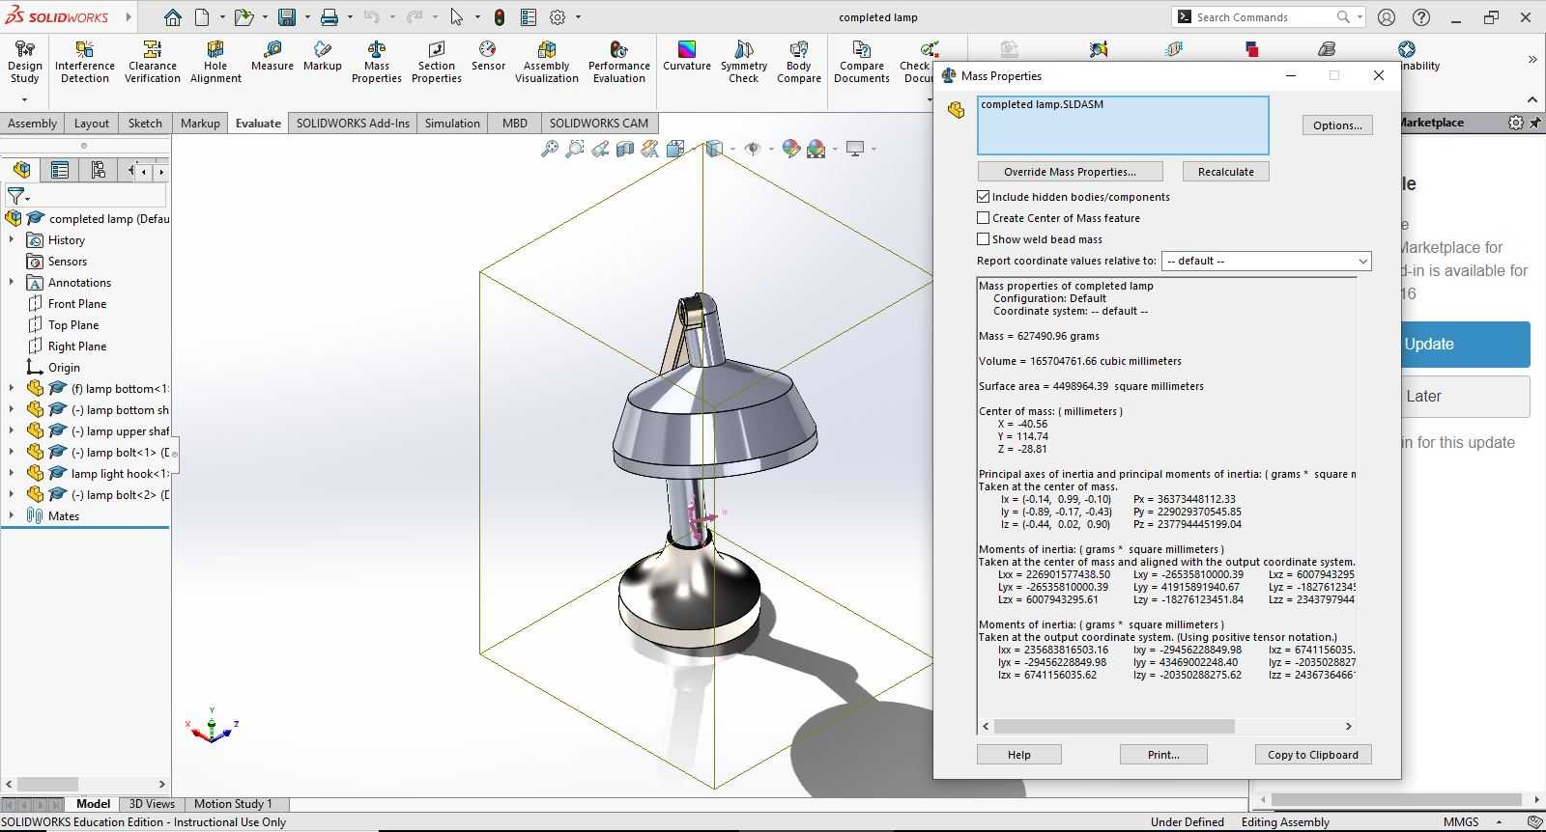Open the Interference Detection tool
This screenshot has width=1546, height=832.
coord(84,62)
